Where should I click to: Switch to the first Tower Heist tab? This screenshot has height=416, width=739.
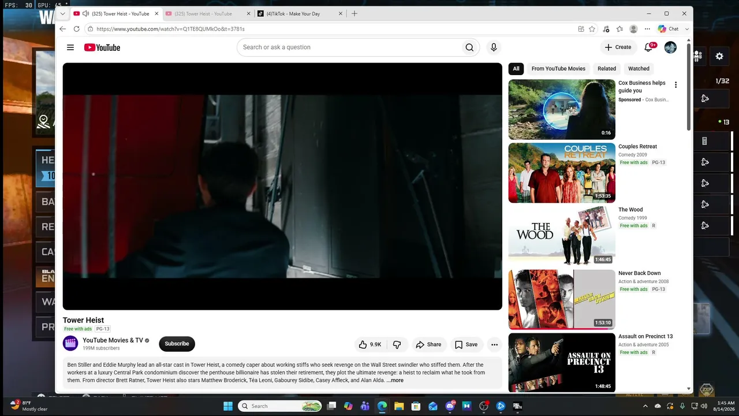pyautogui.click(x=115, y=13)
